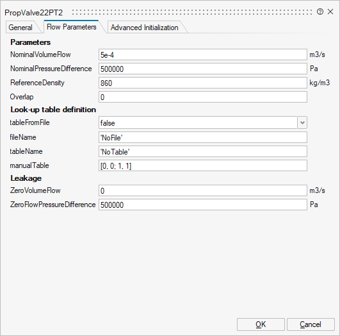Grab the dotted title bar handle
The height and width of the screenshot is (336, 340).
(192, 12)
